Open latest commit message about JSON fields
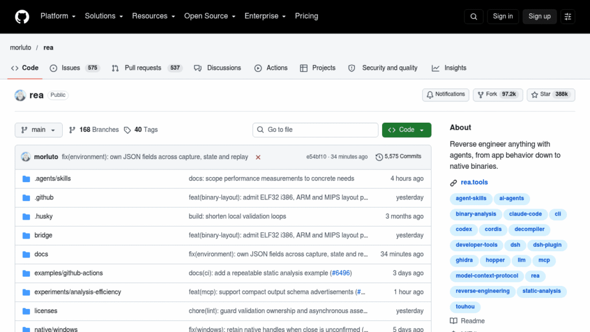 pos(154,157)
